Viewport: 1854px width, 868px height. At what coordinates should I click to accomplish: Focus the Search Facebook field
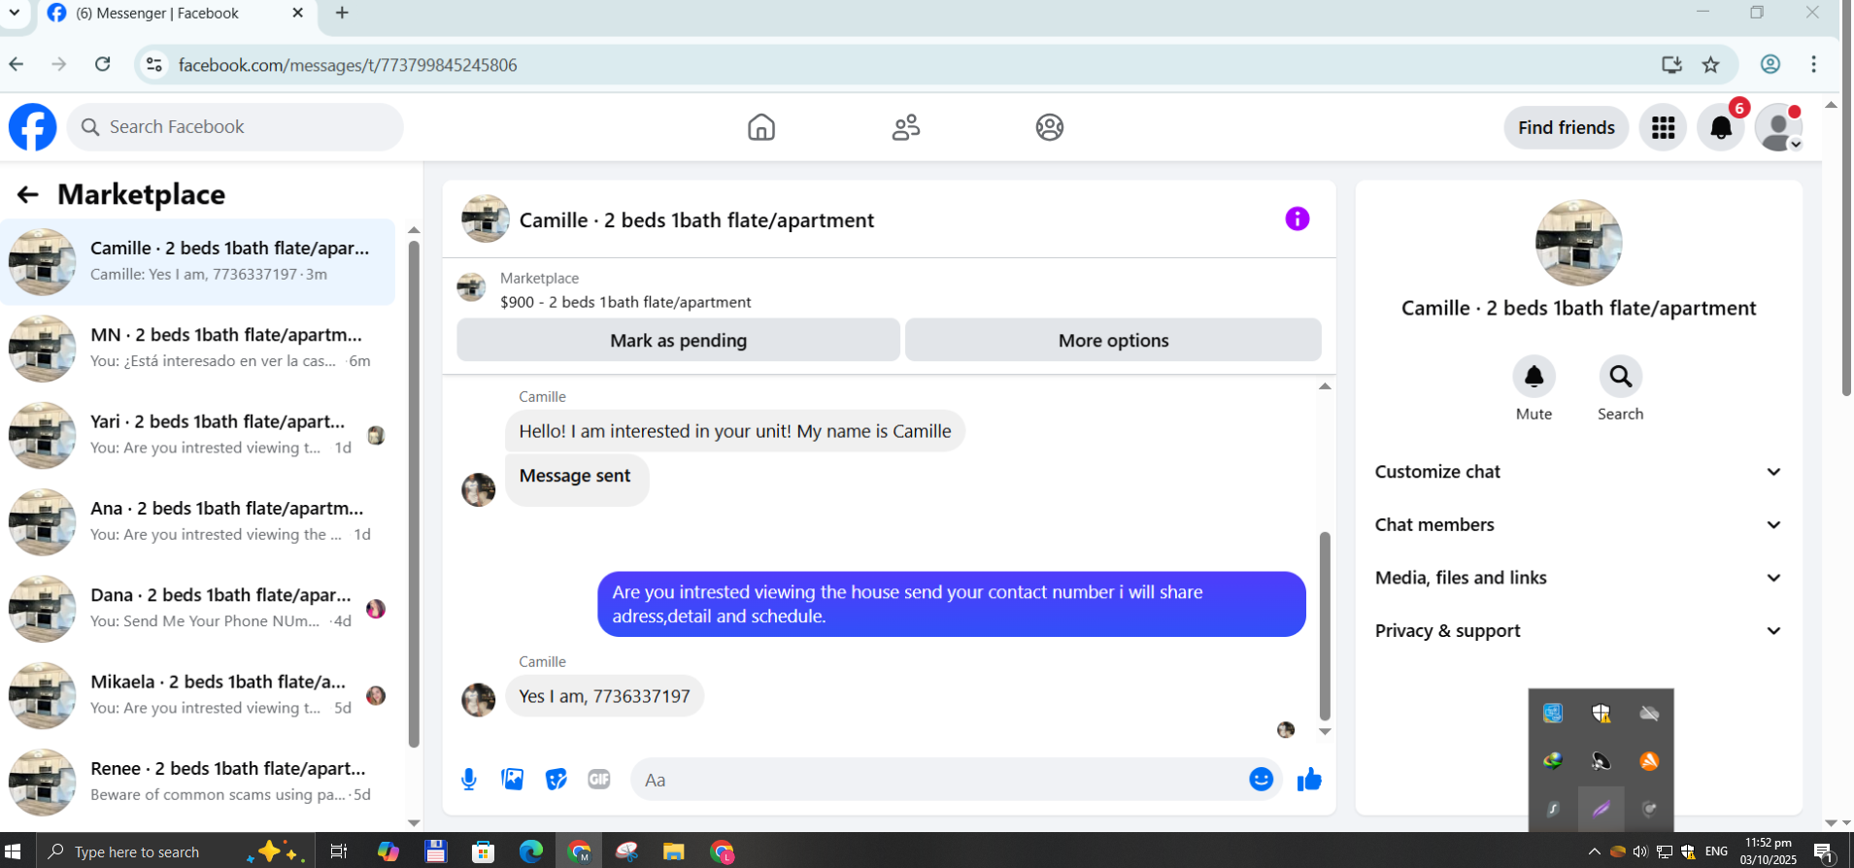pos(235,127)
